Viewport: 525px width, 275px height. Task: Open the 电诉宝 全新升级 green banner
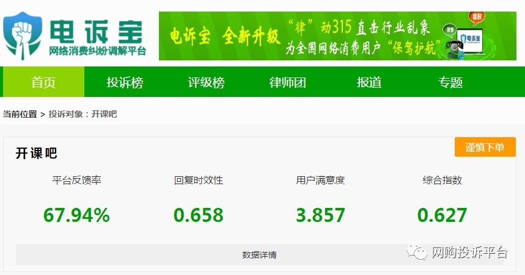pos(337,36)
